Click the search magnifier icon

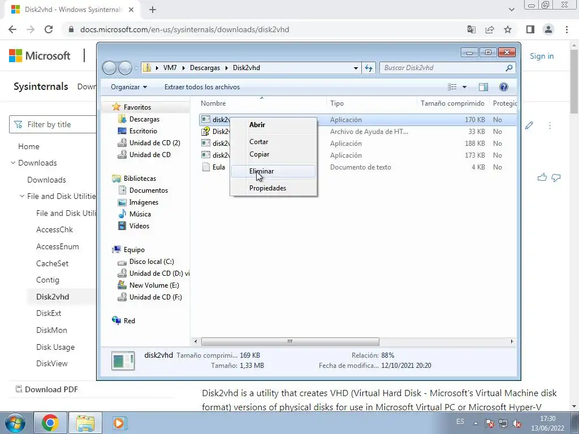pos(509,68)
